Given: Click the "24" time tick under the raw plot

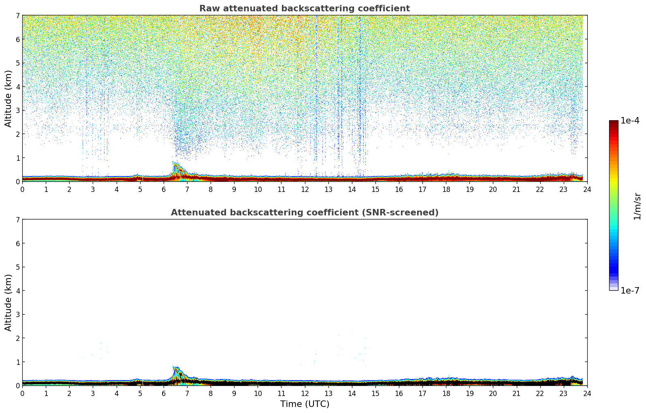Looking at the screenshot, I should [x=587, y=189].
